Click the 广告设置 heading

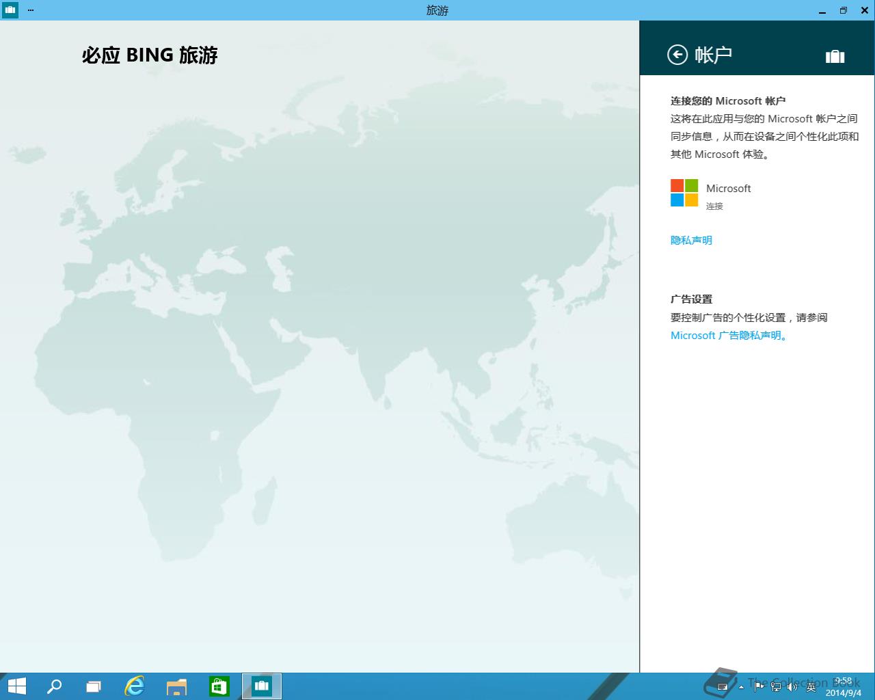point(691,299)
